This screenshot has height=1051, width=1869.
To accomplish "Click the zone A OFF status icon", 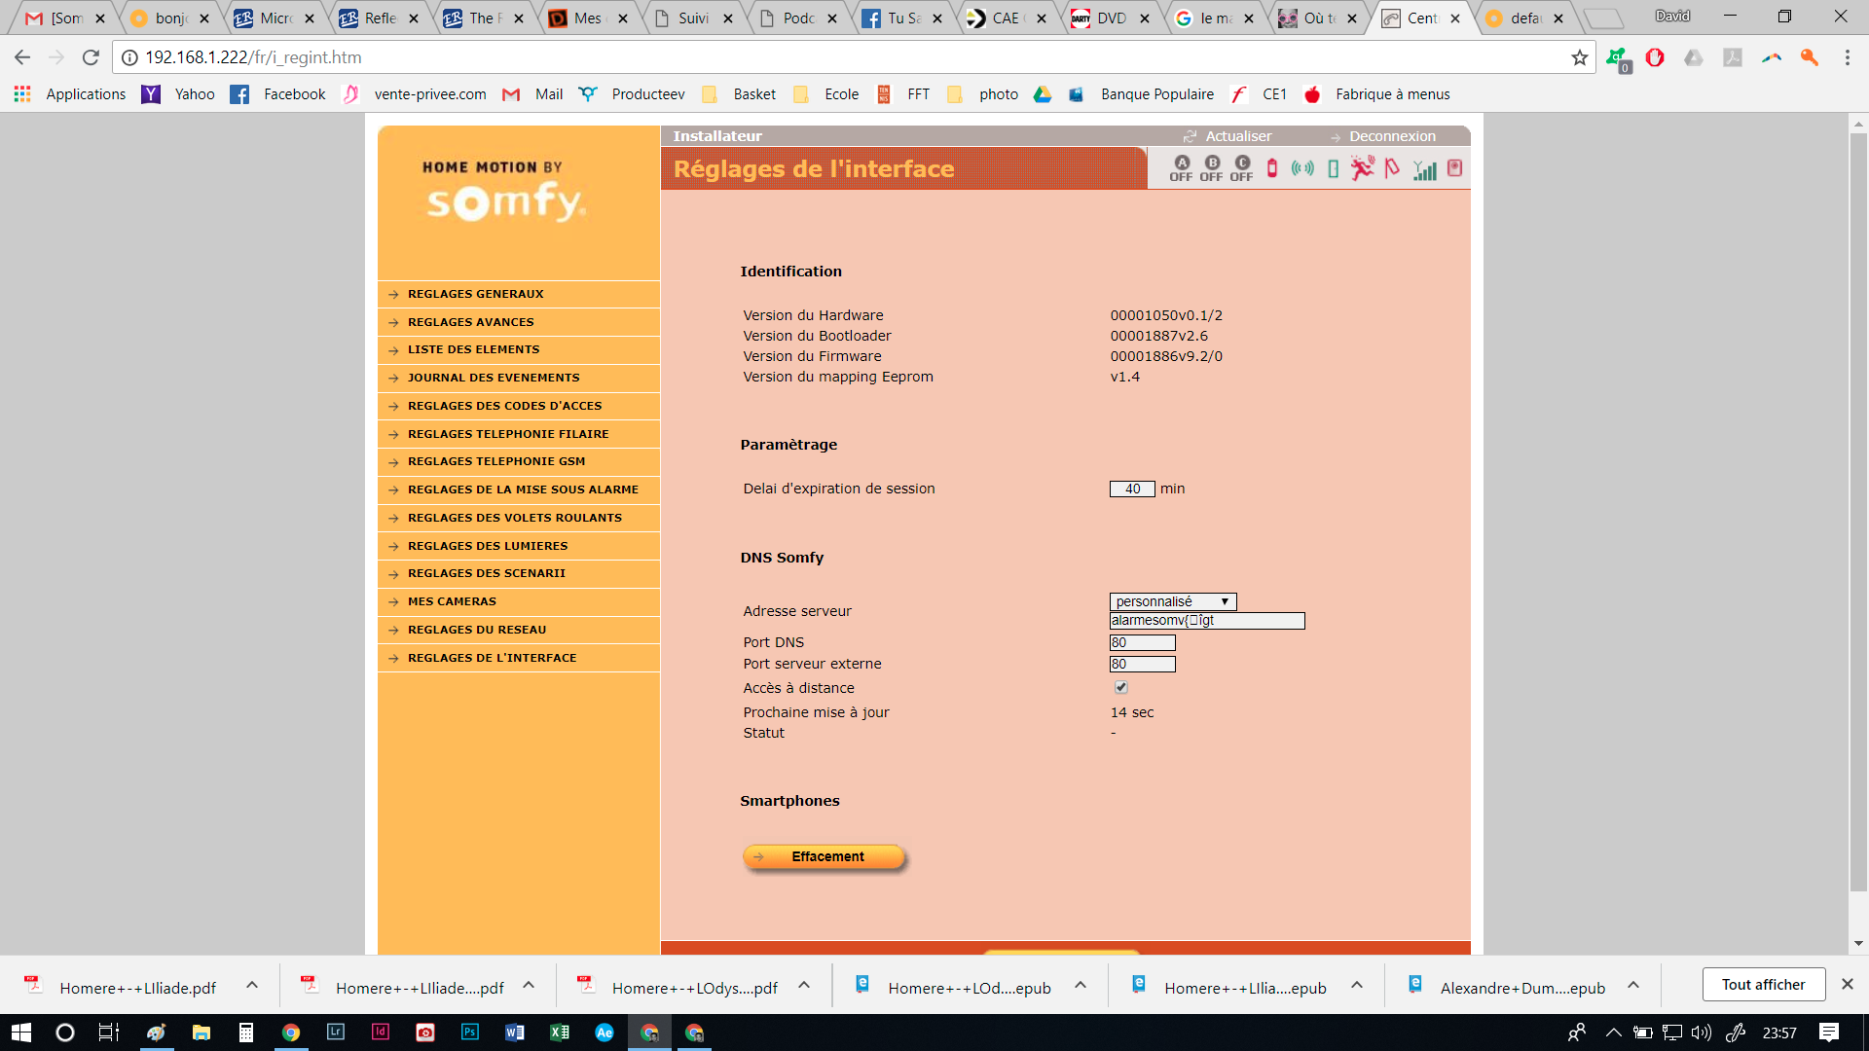I will pos(1181,168).
